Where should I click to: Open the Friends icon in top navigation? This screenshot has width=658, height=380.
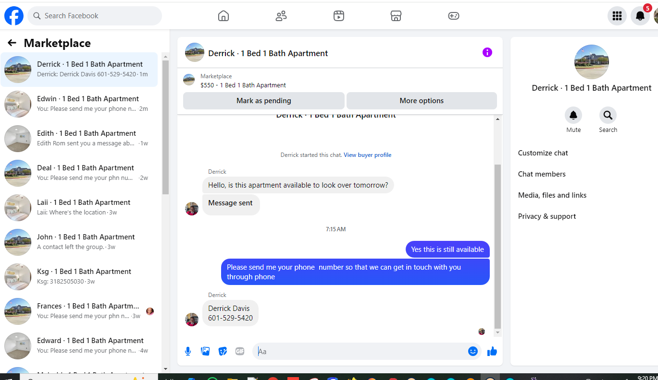281,16
